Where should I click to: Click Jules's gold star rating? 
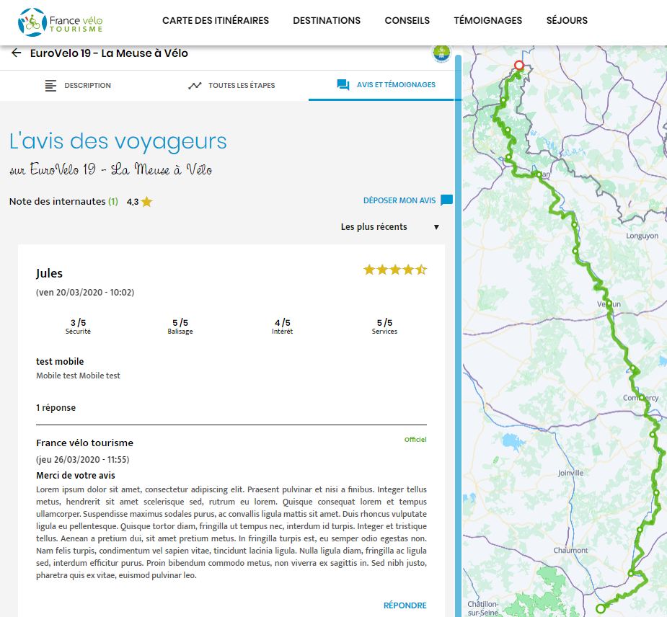[x=395, y=270]
